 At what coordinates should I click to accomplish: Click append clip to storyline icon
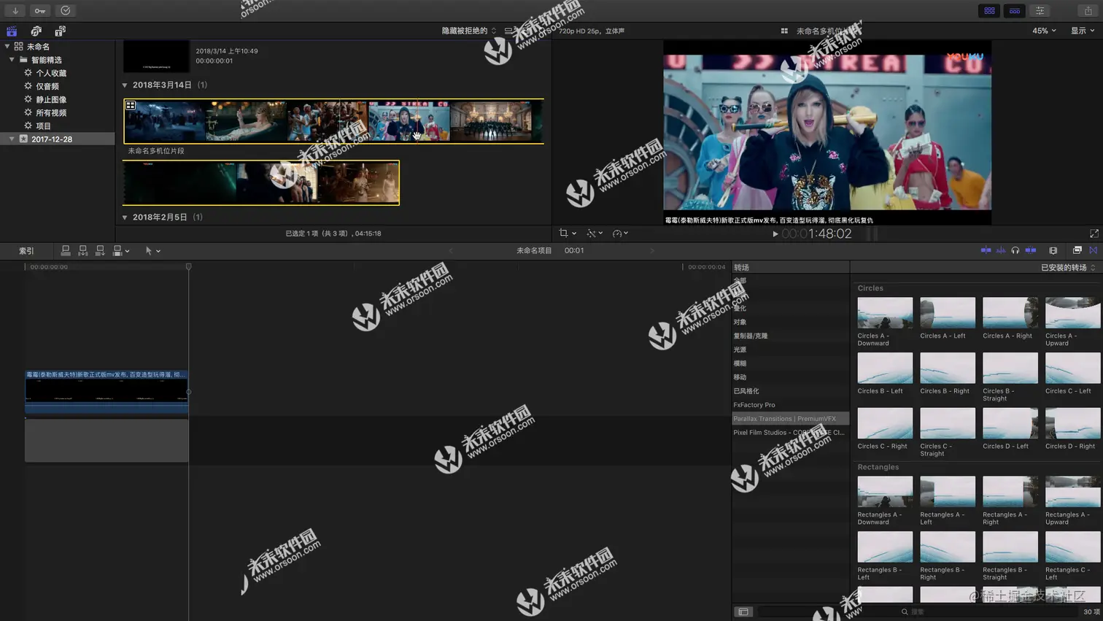pyautogui.click(x=100, y=250)
